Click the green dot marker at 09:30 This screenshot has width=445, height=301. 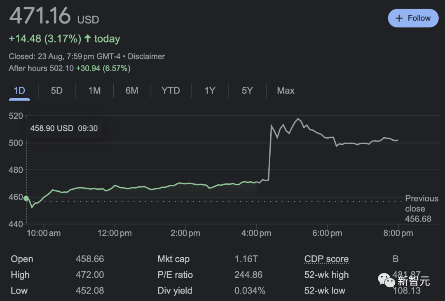click(26, 198)
